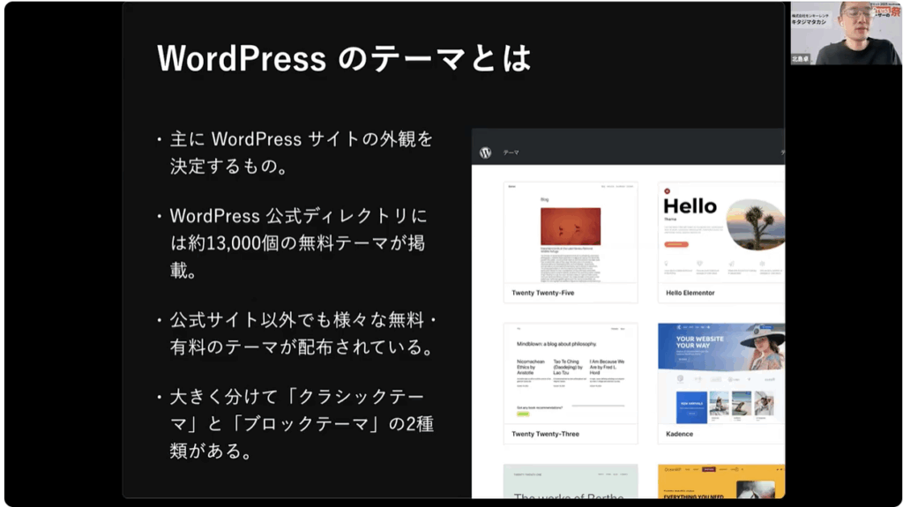Click the Twenty Twenty-Five theme name

click(x=543, y=293)
